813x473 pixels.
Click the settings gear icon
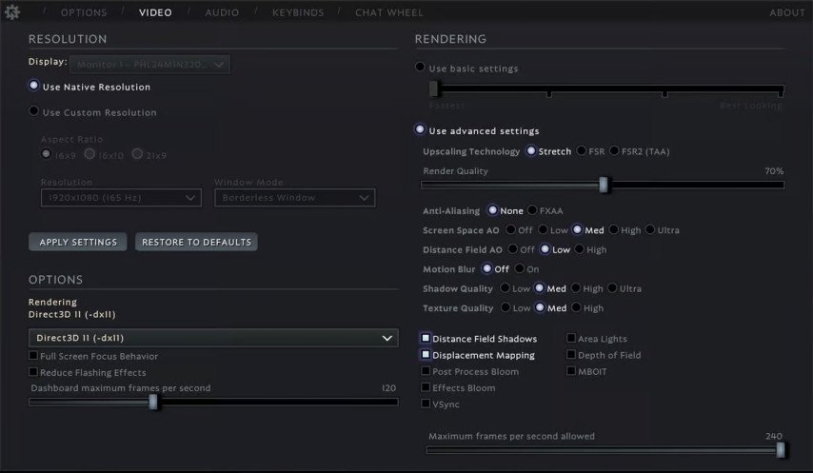click(11, 12)
